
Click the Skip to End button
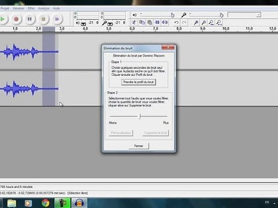[57, 19]
